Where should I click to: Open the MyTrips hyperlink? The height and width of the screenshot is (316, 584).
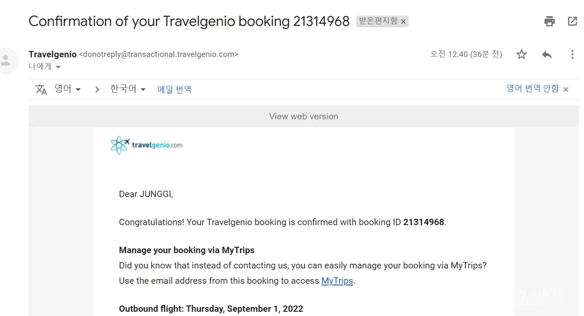(337, 281)
